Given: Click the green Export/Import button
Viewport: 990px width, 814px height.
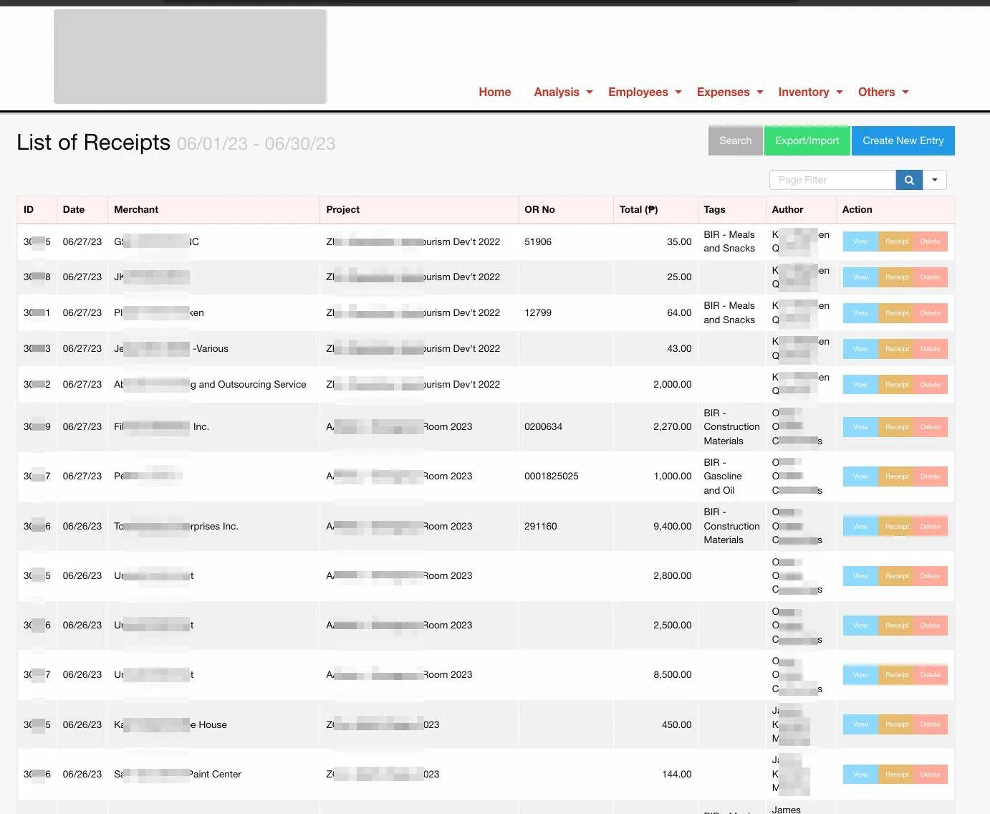Looking at the screenshot, I should (x=807, y=140).
